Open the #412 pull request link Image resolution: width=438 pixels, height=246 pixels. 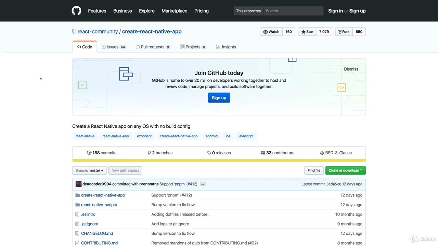click(192, 184)
